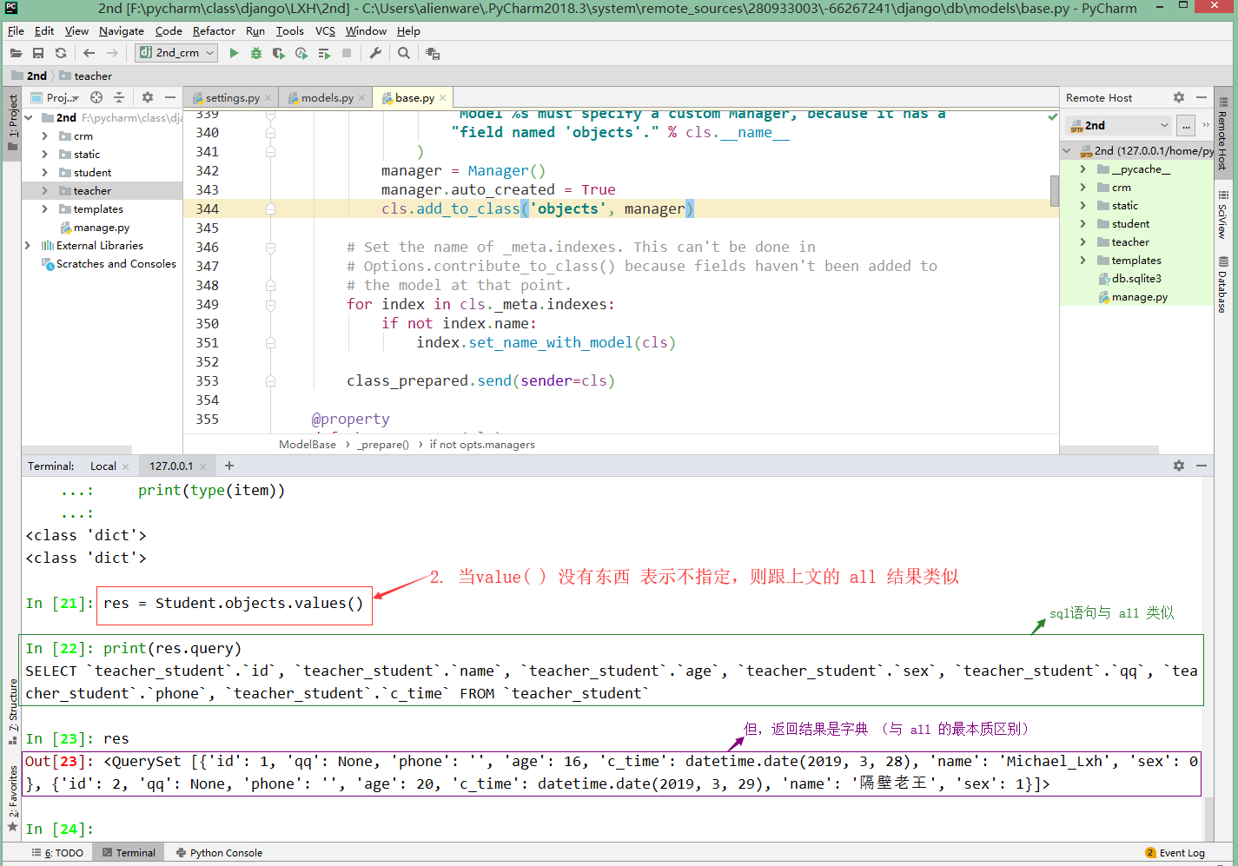Screen dimensions: 1238x866
Task: Navigate back with the left arrow icon
Action: pos(89,54)
